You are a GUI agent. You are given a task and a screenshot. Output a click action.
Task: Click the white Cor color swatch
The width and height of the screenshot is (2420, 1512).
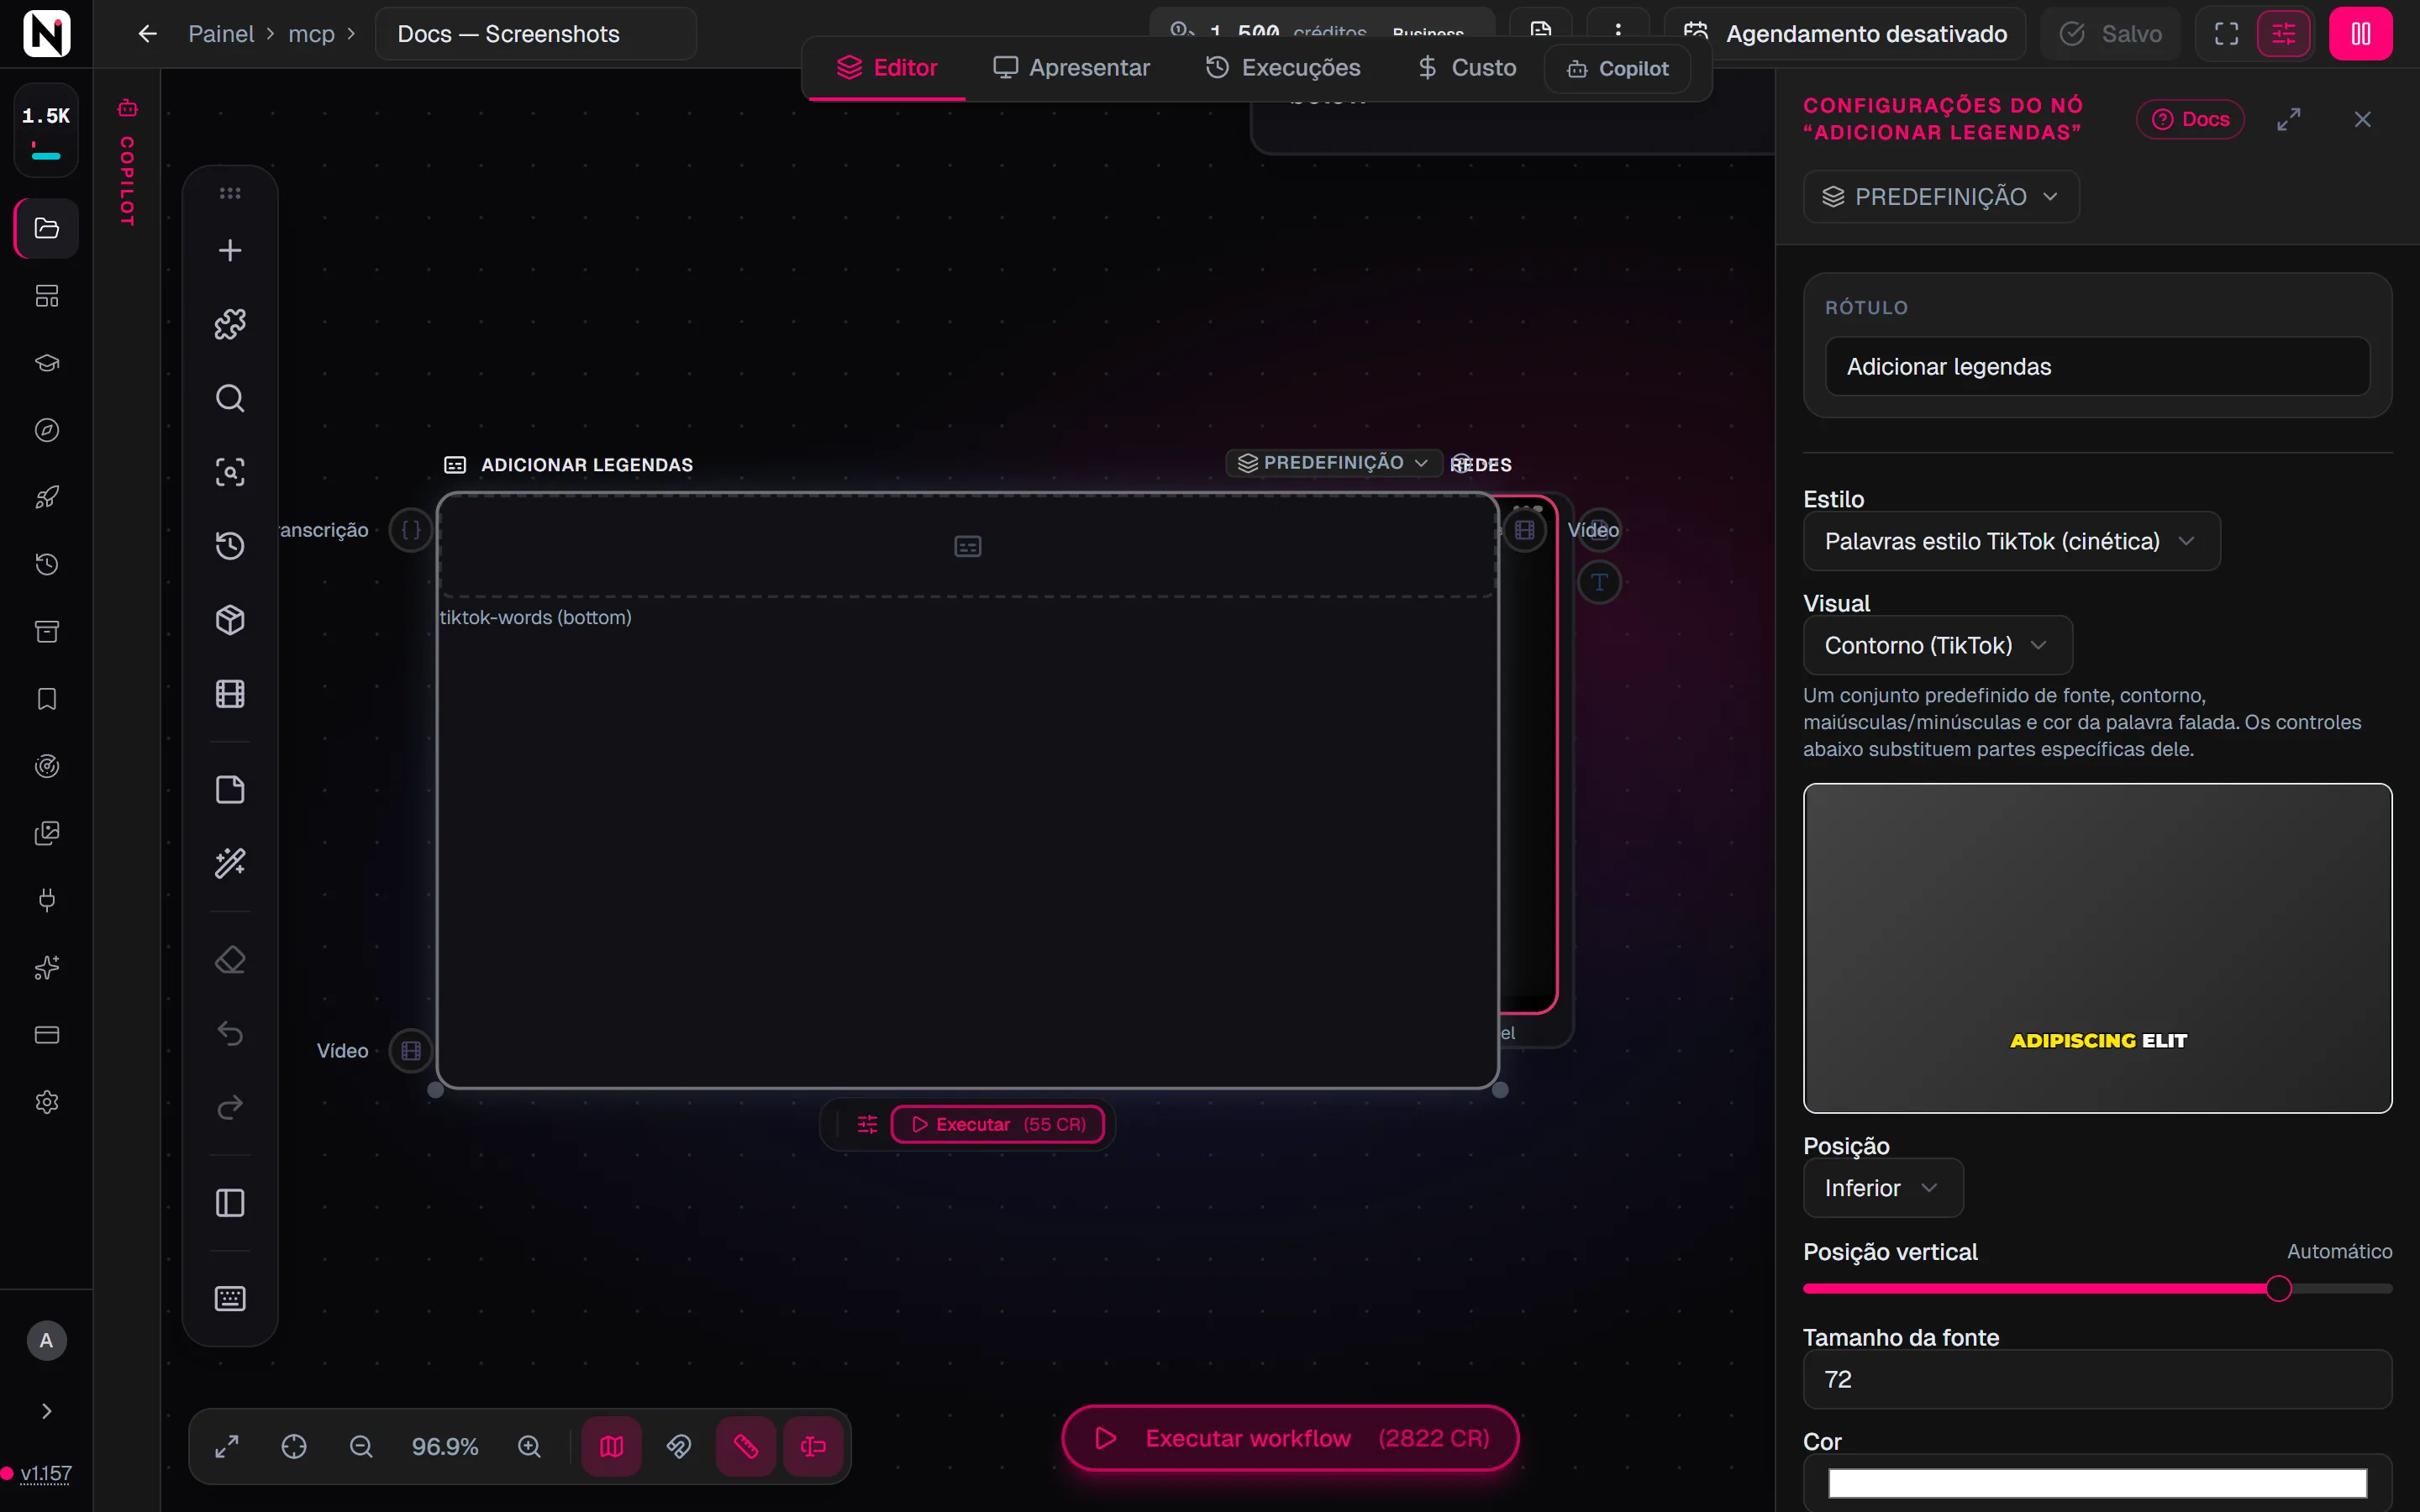2097,1483
